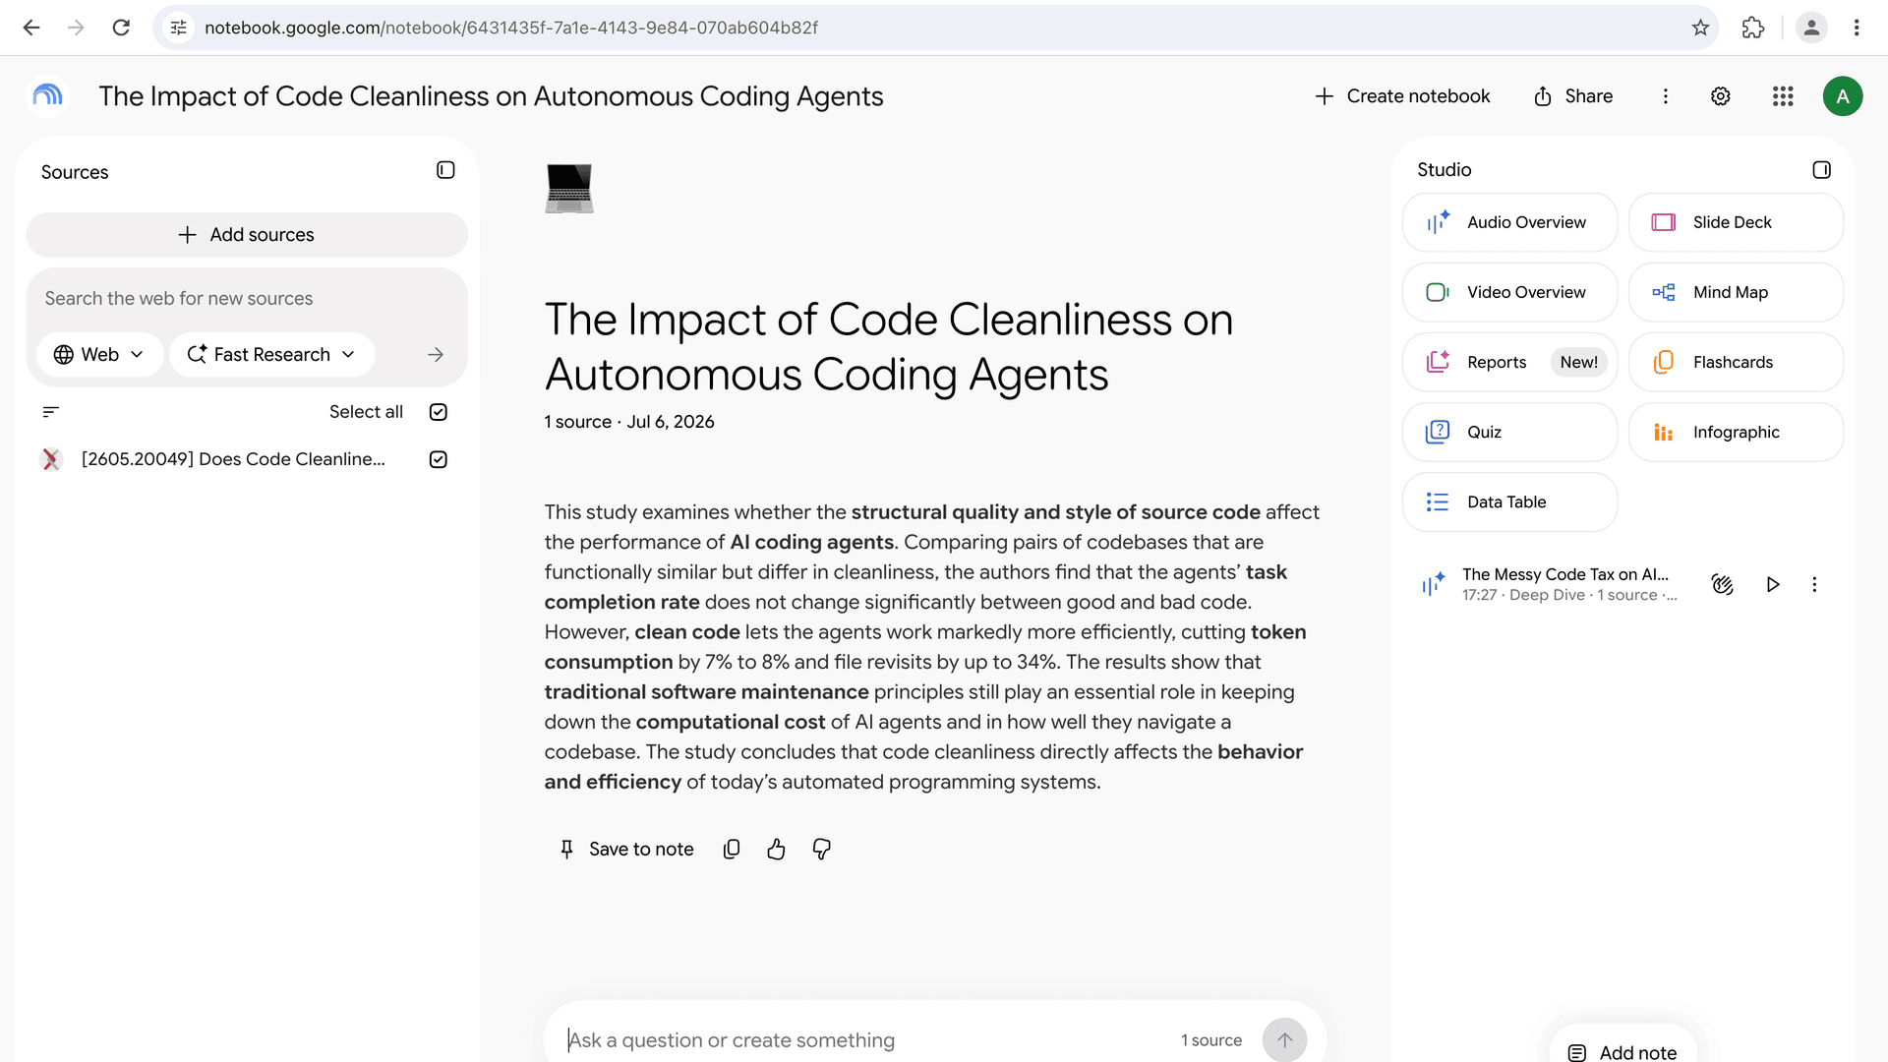Viewport: 1888px width, 1062px height.
Task: Open the Google apps grid
Action: click(x=1783, y=96)
